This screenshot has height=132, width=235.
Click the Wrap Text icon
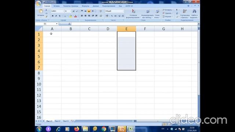pyautogui.click(x=101, y=11)
